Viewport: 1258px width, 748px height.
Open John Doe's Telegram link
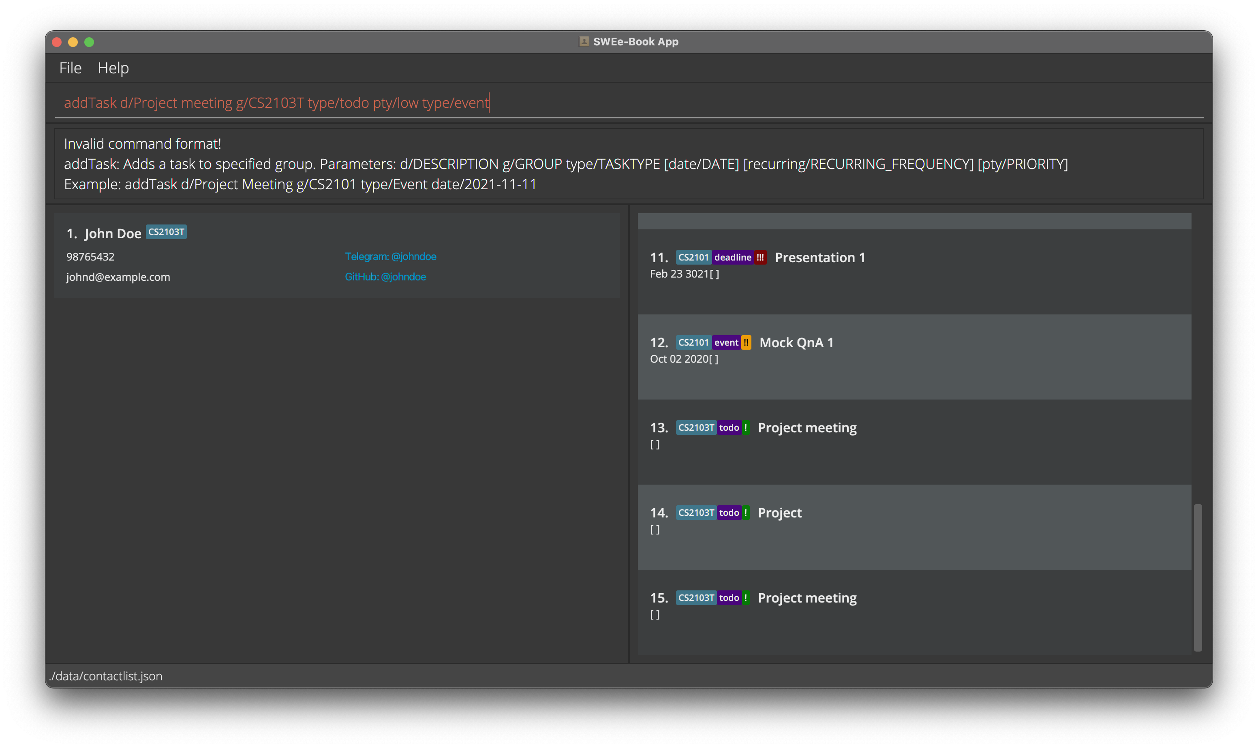point(390,256)
